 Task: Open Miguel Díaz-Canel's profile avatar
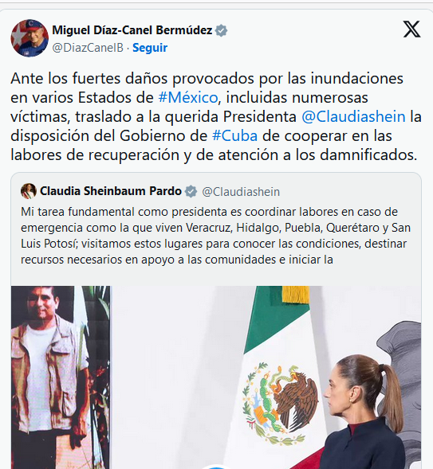30,38
